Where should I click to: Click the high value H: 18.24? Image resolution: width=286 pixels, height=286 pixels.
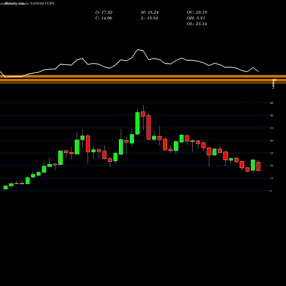[x=150, y=13]
